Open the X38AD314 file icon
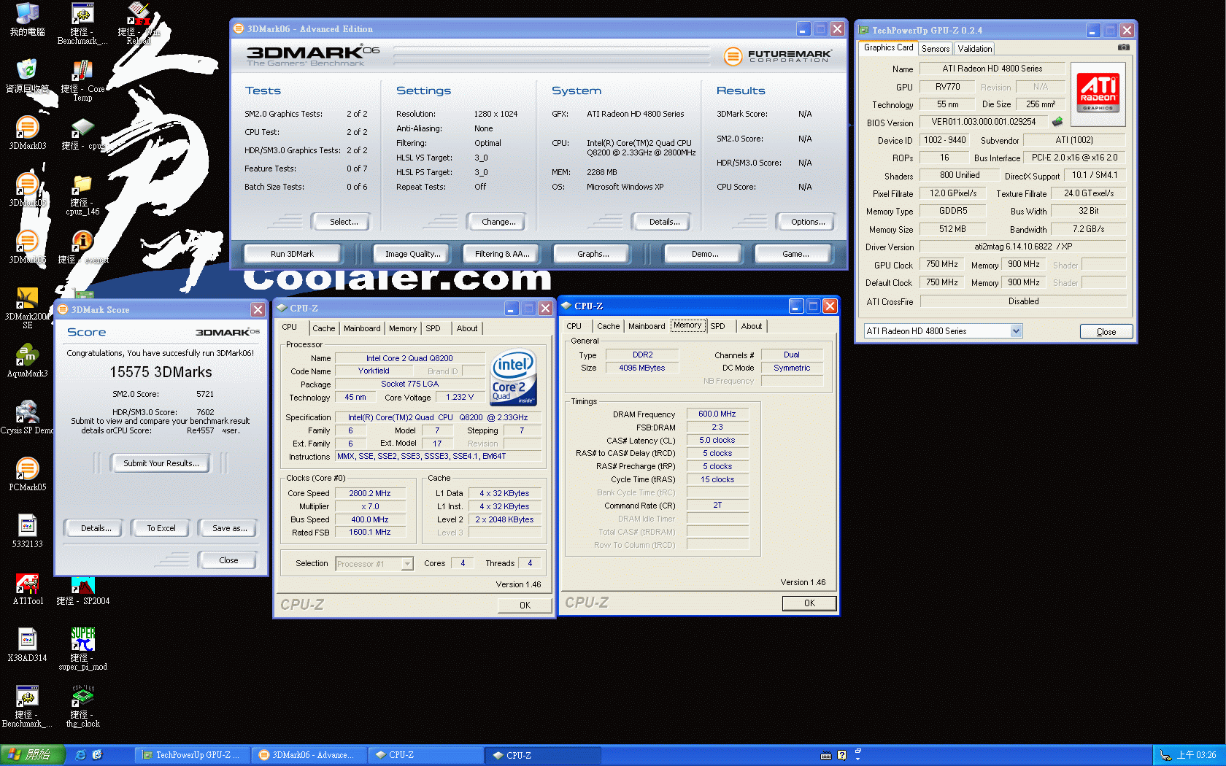Image resolution: width=1226 pixels, height=766 pixels. (27, 644)
